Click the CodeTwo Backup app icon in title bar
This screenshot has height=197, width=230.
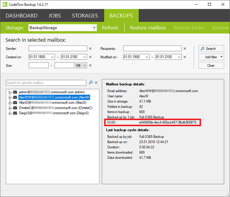pos(5,4)
